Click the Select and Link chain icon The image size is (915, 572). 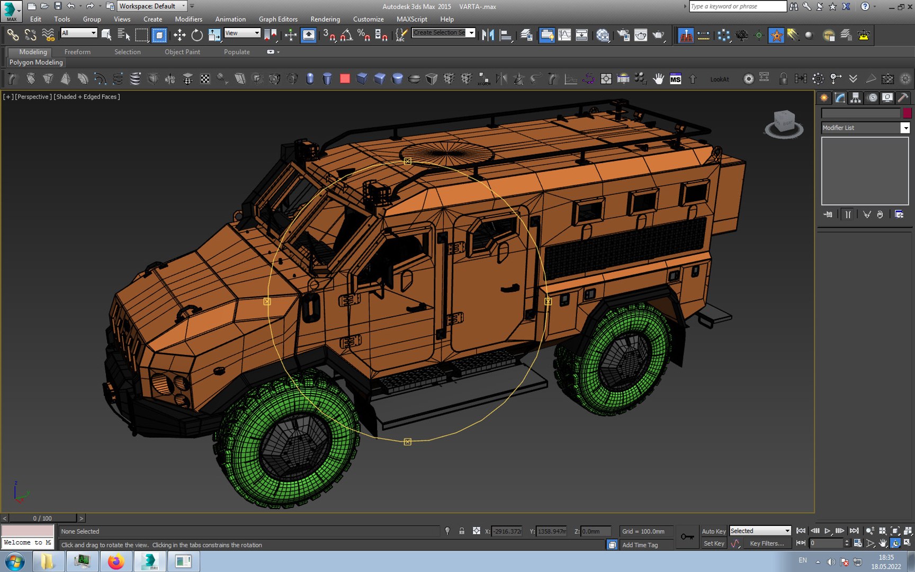tap(12, 35)
